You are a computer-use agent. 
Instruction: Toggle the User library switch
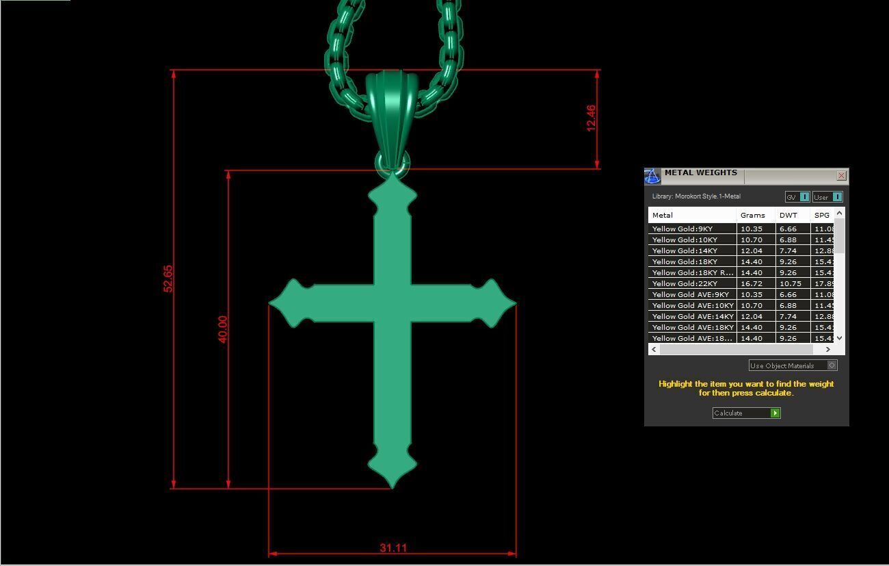coord(827,197)
